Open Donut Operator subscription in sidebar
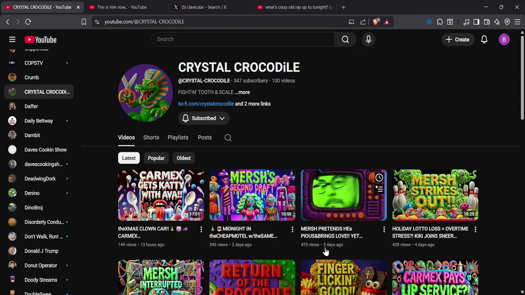 pyautogui.click(x=39, y=265)
